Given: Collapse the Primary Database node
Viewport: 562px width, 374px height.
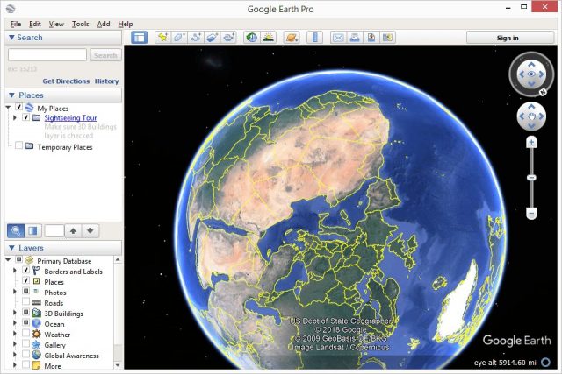Looking at the screenshot, I should (8, 260).
